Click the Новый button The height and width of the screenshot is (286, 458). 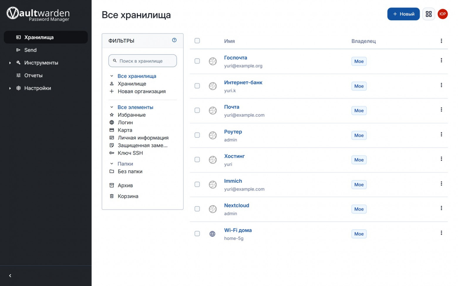(403, 14)
